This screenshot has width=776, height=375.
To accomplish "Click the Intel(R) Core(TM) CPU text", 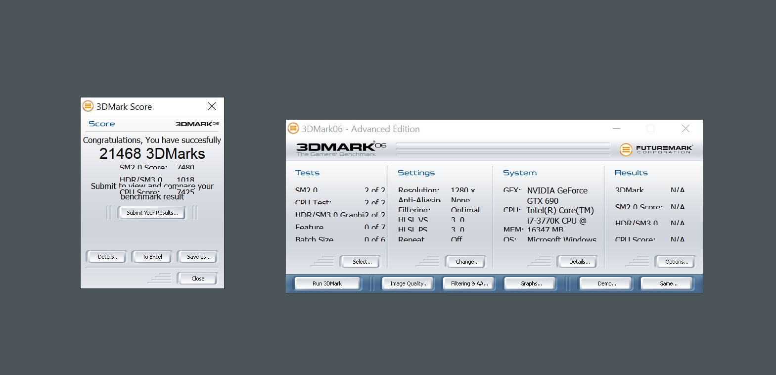I will click(x=560, y=216).
